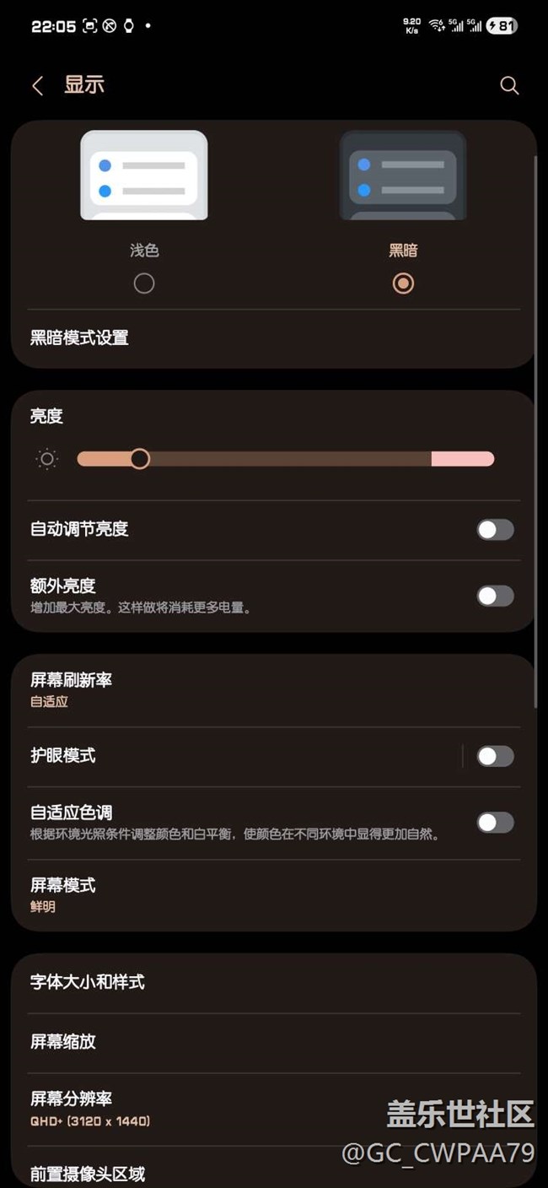Viewport: 548px width, 1188px height.
Task: Tap the Wi-Fi status icon
Action: (x=436, y=26)
